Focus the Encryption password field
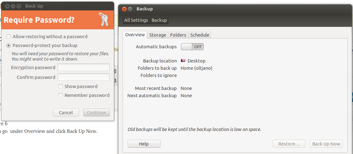The image size is (353, 154). pyautogui.click(x=84, y=67)
